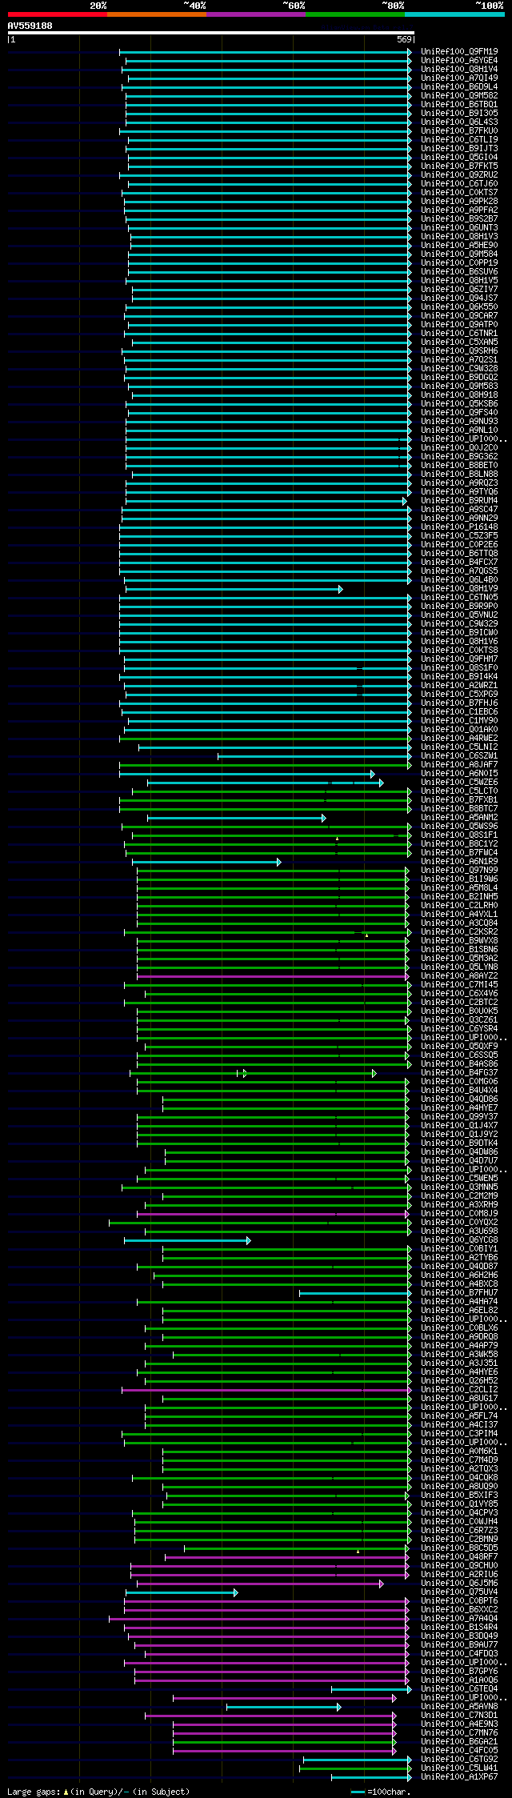Click the label UniRef100_C6YSR4
The image size is (512, 1798).
(459, 1029)
